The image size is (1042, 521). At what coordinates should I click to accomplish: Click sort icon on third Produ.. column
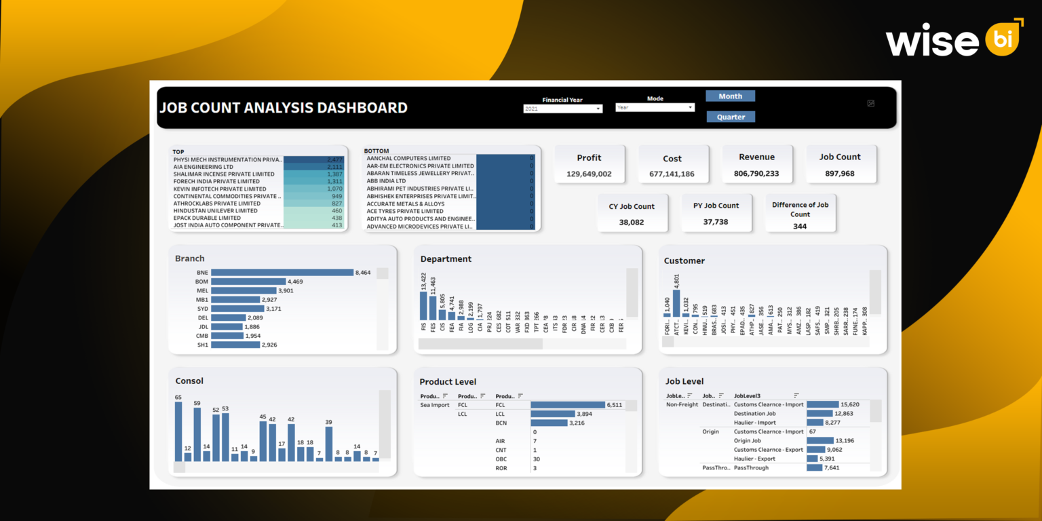pyautogui.click(x=520, y=396)
